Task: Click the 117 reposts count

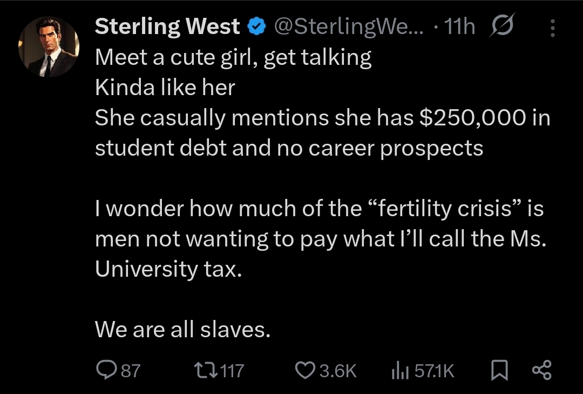Action: pos(232,371)
